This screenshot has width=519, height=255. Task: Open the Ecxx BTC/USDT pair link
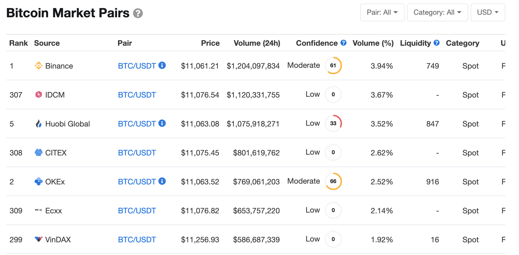pos(137,211)
